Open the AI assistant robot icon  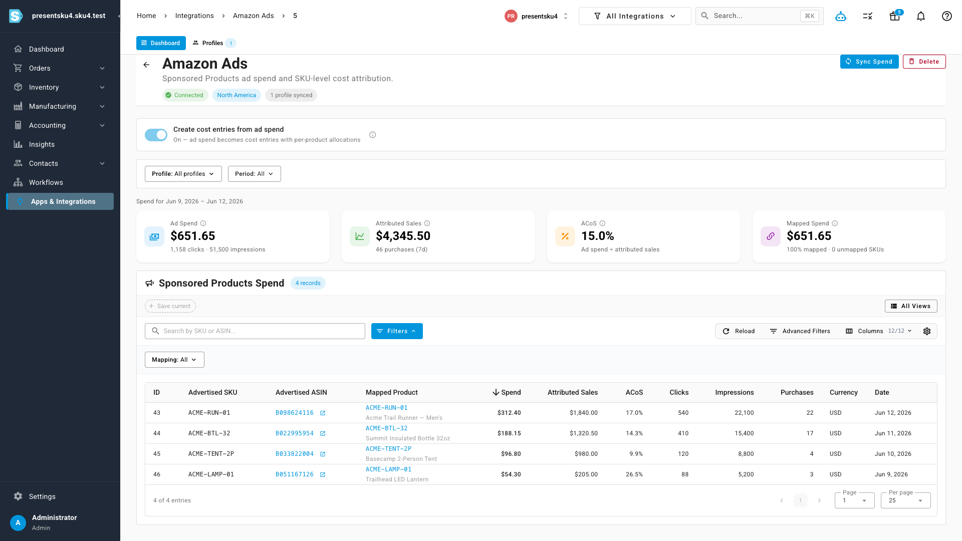coord(841,16)
